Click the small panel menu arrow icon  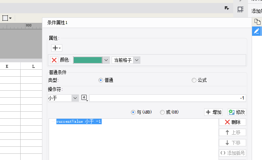(227, 8)
